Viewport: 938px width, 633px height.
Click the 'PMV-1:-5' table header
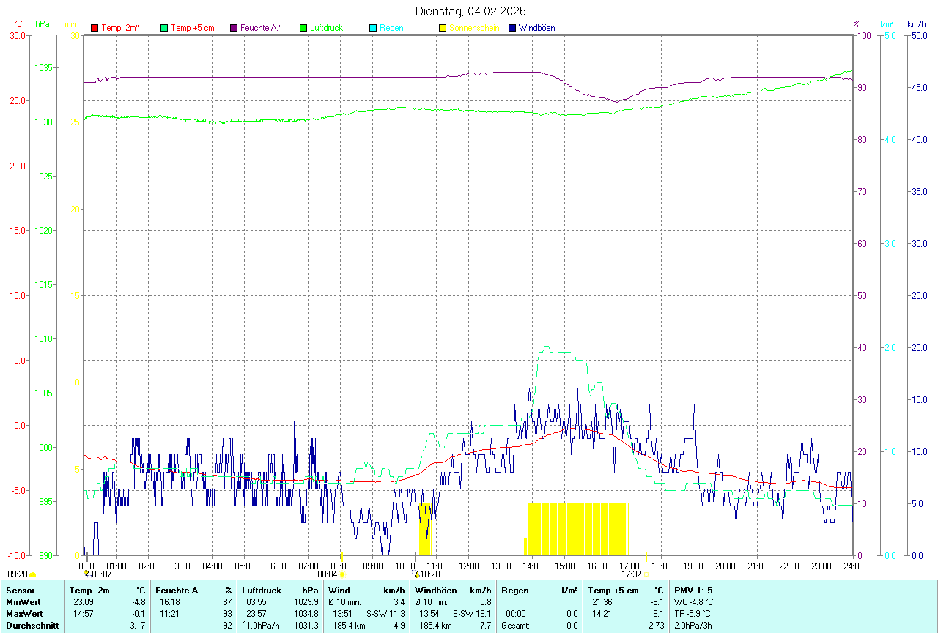tap(693, 591)
